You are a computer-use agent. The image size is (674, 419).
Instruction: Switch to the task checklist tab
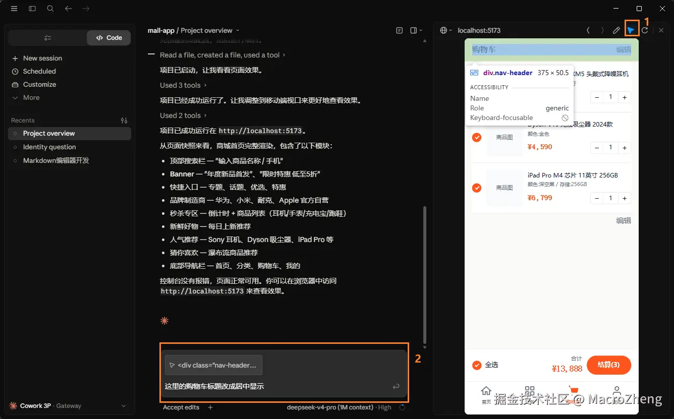pyautogui.click(x=48, y=38)
